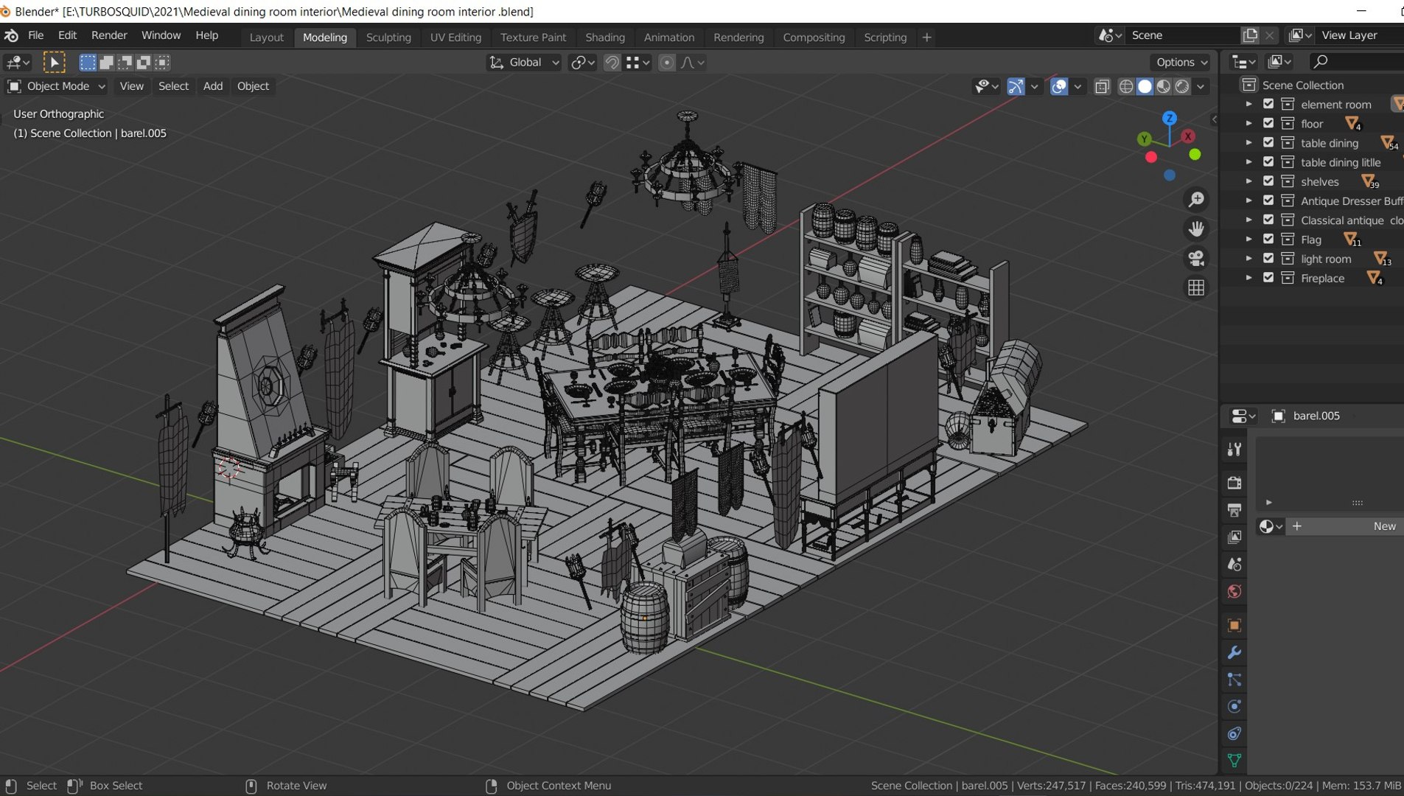Open the viewport Object menu
Image resolution: width=1404 pixels, height=796 pixels.
tap(253, 86)
